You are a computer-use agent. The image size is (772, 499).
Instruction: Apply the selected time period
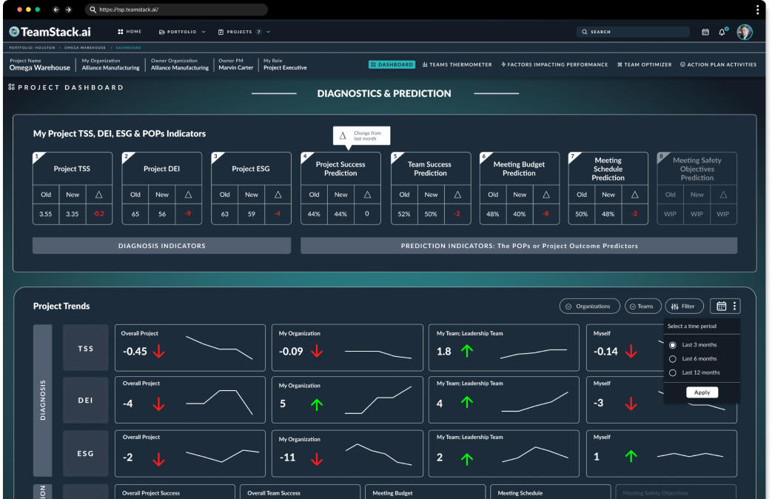pos(701,392)
